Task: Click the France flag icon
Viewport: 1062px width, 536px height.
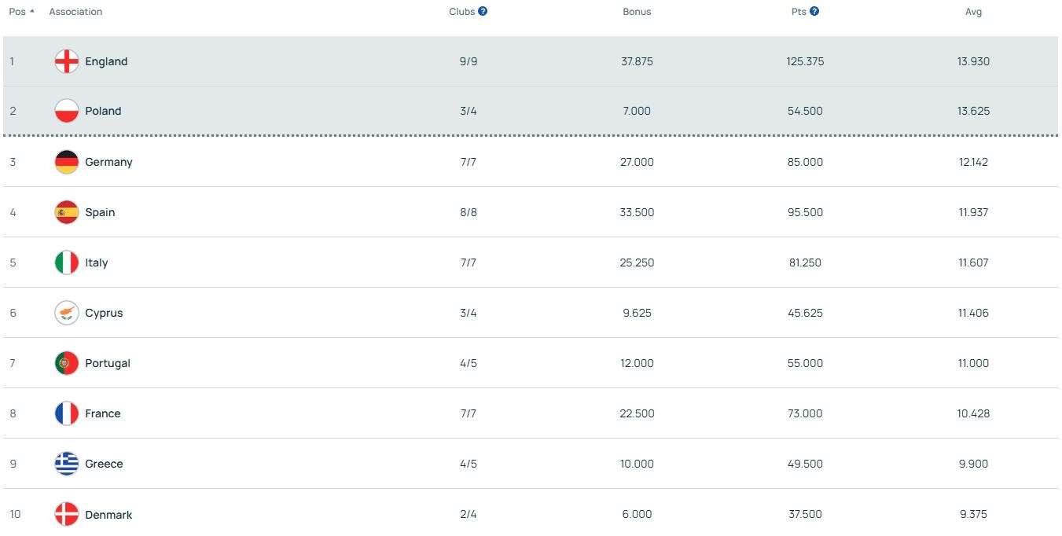Action: pyautogui.click(x=67, y=413)
